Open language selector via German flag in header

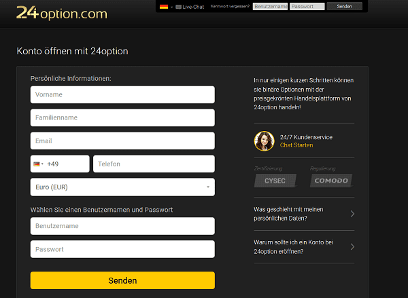pyautogui.click(x=164, y=7)
